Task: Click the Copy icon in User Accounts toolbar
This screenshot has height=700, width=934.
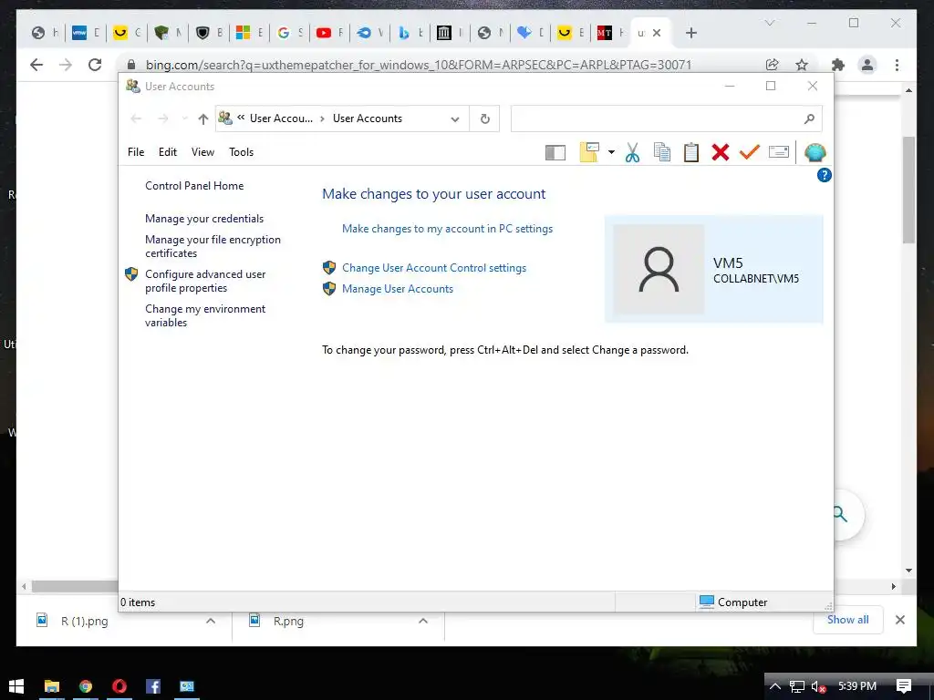Action: coord(662,152)
